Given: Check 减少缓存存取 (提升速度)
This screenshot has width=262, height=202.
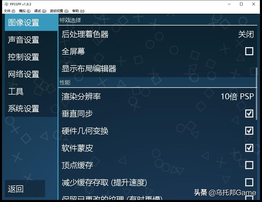Looking at the screenshot, I should click(249, 182).
